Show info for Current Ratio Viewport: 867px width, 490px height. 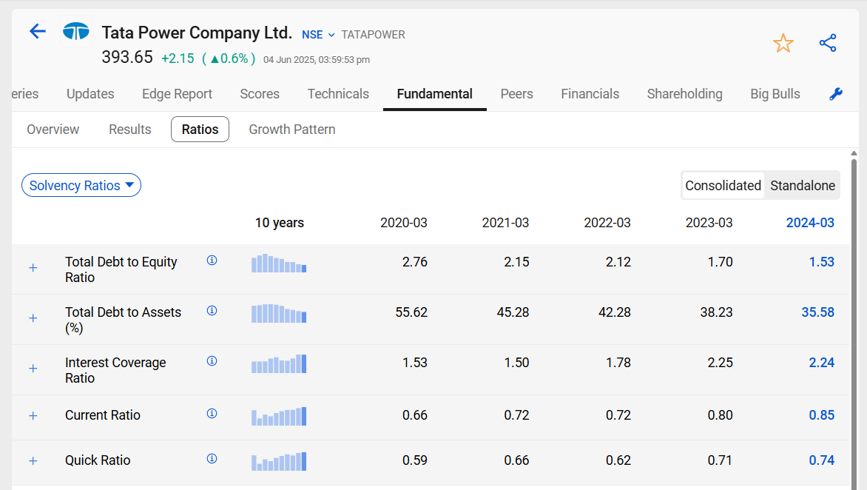click(x=212, y=413)
